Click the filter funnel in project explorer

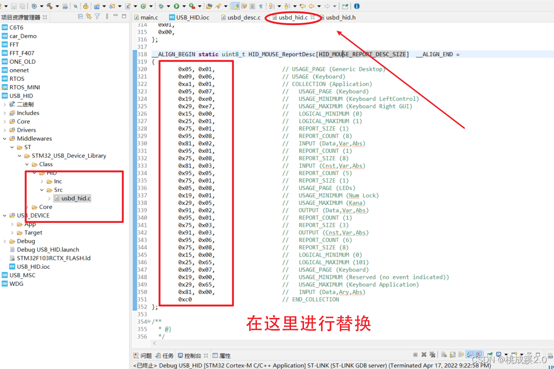pos(97,16)
